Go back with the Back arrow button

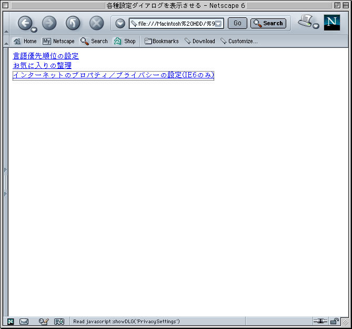pyautogui.click(x=25, y=23)
